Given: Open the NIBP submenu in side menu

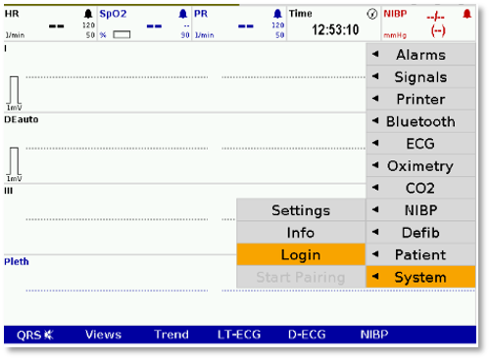Looking at the screenshot, I should tap(420, 210).
